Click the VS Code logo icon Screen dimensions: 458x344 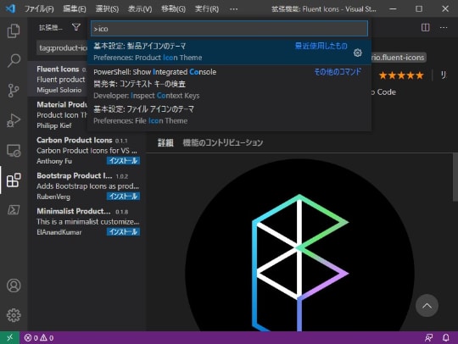[10, 8]
